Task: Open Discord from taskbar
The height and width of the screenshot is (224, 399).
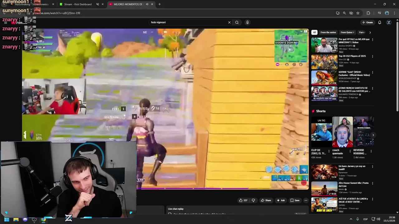Action: [x=25, y=219]
